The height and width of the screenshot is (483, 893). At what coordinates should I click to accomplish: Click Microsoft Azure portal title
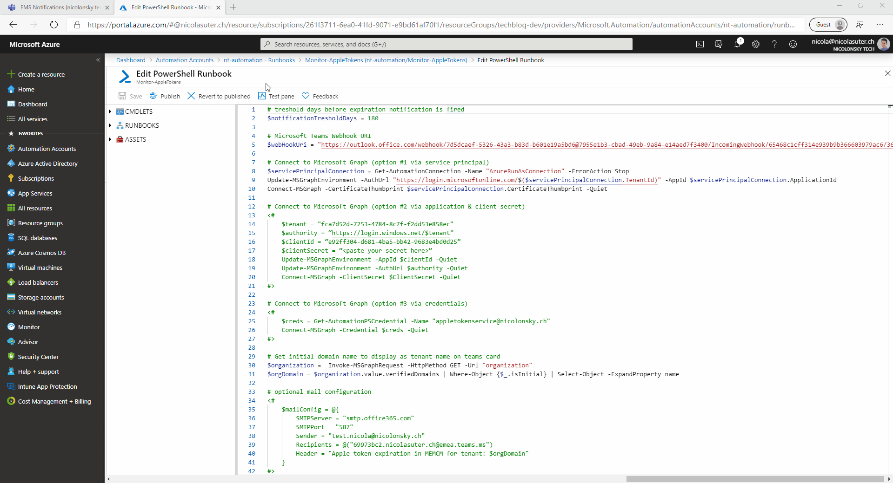tap(34, 45)
